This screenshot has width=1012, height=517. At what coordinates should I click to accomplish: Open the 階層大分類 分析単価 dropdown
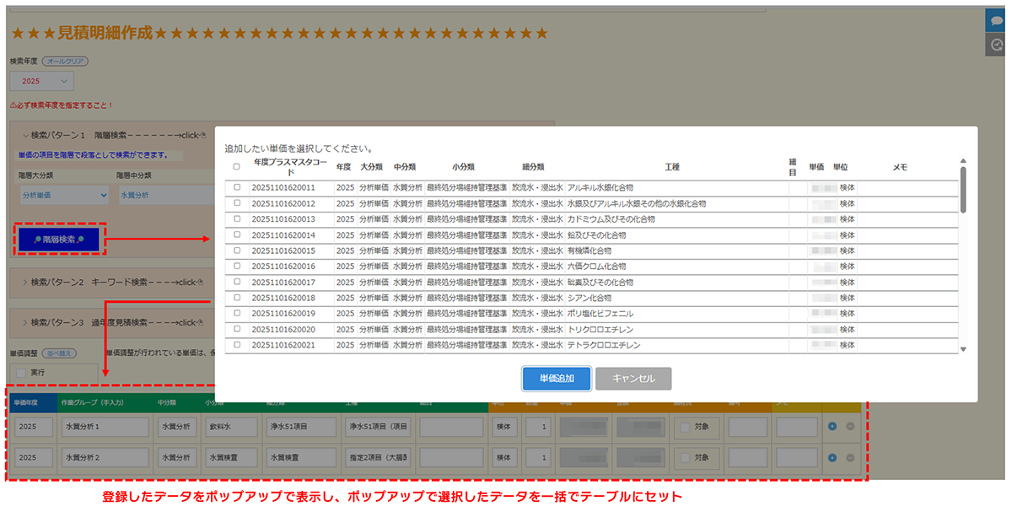point(64,195)
